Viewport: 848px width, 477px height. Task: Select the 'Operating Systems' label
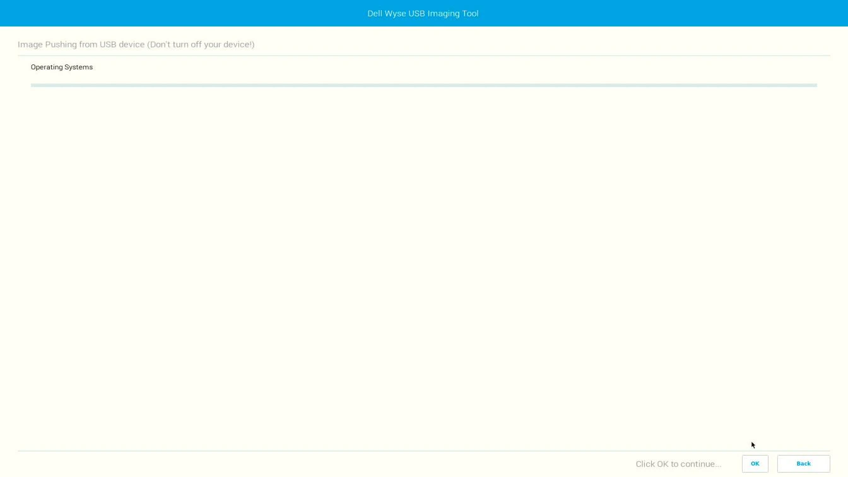pos(62,67)
